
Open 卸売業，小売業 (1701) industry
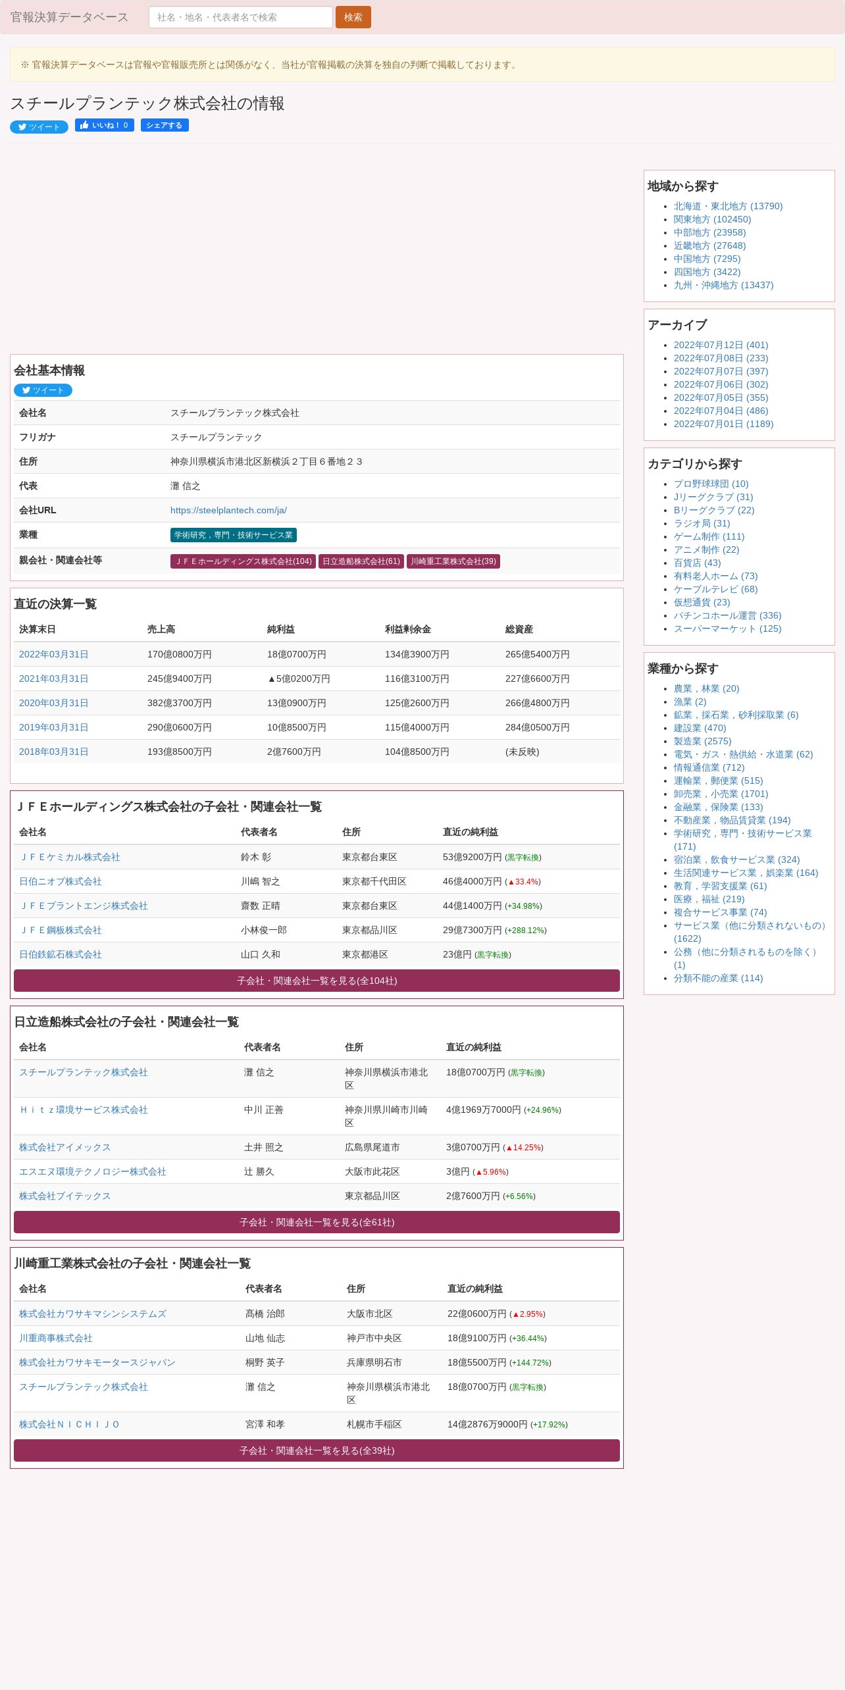pyautogui.click(x=721, y=794)
